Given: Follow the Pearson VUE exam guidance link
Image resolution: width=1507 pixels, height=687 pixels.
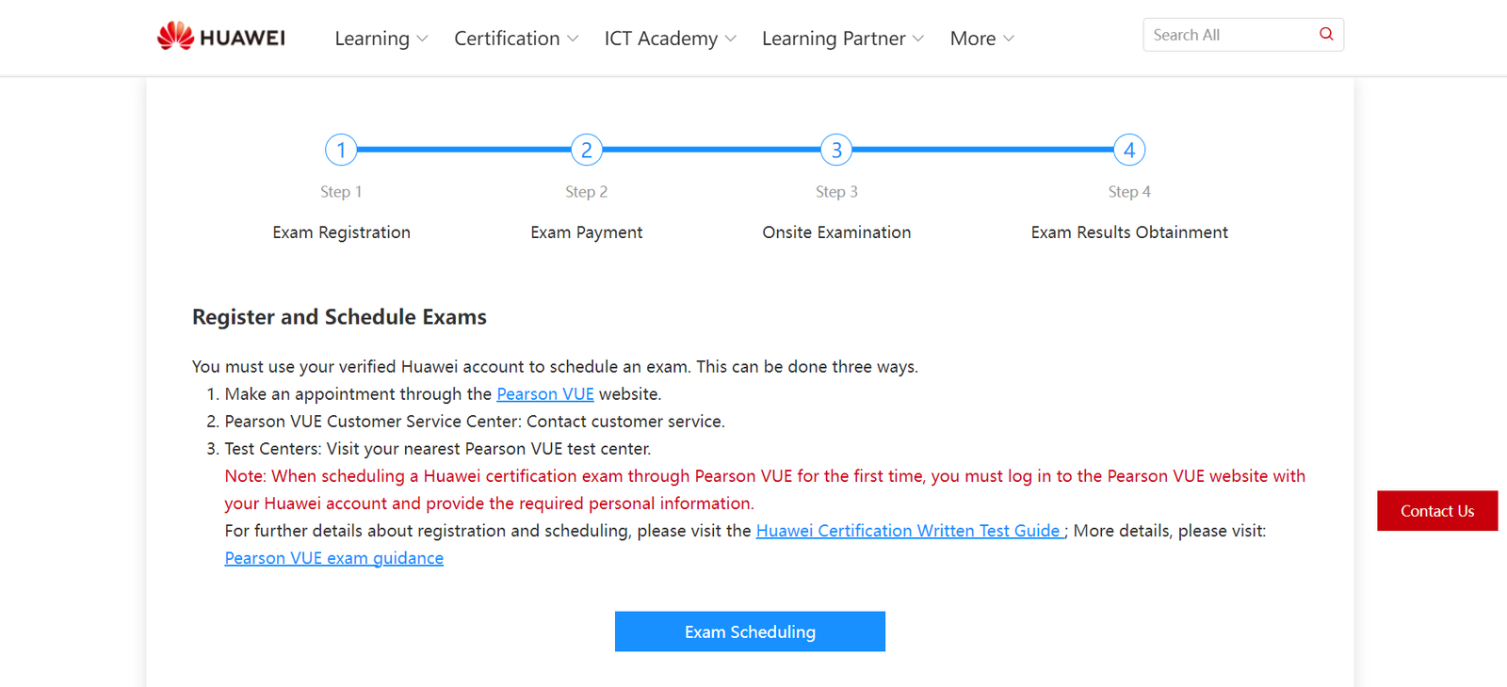Looking at the screenshot, I should click(333, 558).
